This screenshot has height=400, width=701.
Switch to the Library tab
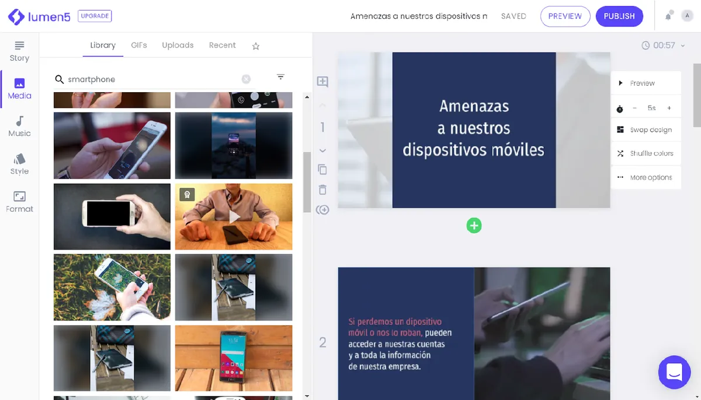(x=103, y=45)
